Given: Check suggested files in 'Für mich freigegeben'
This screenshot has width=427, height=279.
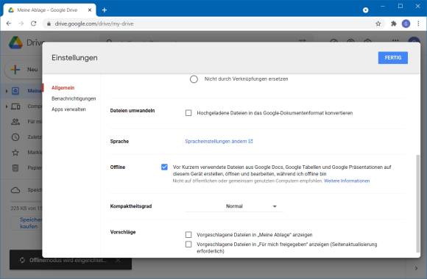Looking at the screenshot, I should (188, 244).
